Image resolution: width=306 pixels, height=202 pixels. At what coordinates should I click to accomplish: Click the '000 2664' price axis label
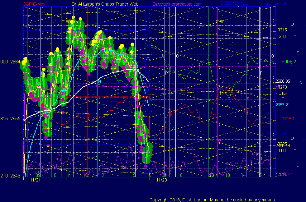pos(10,62)
